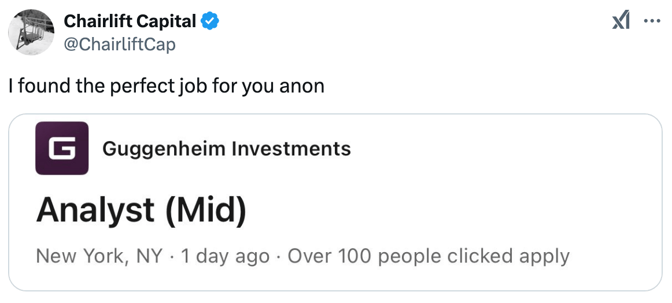The height and width of the screenshot is (303, 672).
Task: Open the Analyst (Mid) job title
Action: point(141,210)
